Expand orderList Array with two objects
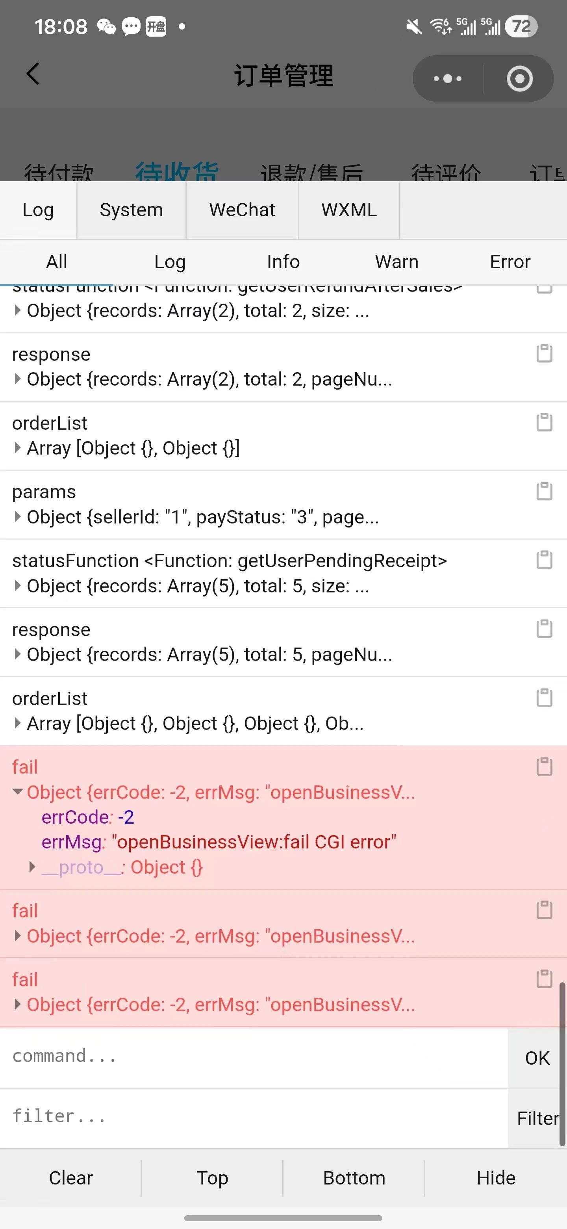The height and width of the screenshot is (1229, 567). (x=18, y=448)
